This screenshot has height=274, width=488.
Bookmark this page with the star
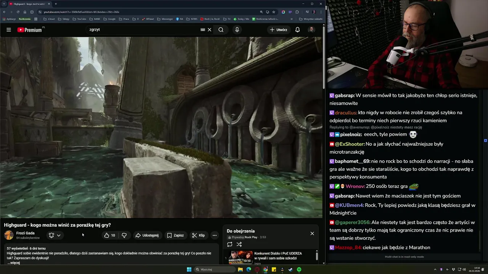click(273, 12)
